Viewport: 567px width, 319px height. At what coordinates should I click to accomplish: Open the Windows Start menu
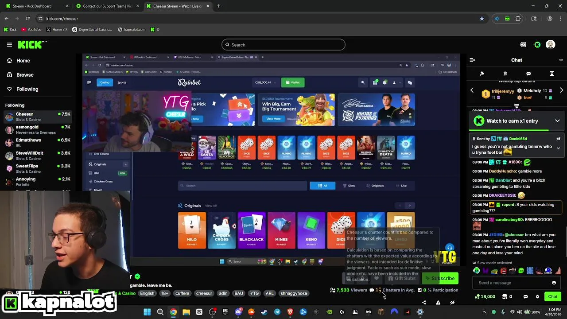pyautogui.click(x=147, y=312)
